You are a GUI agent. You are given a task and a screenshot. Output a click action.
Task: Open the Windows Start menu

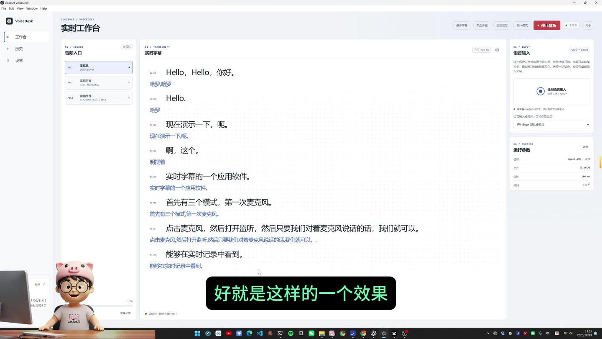click(x=197, y=334)
